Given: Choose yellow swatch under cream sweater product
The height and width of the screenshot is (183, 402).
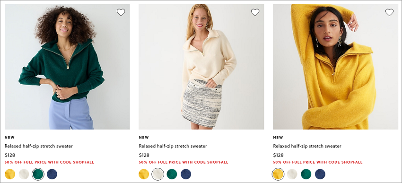Looking at the screenshot, I should click(x=144, y=174).
